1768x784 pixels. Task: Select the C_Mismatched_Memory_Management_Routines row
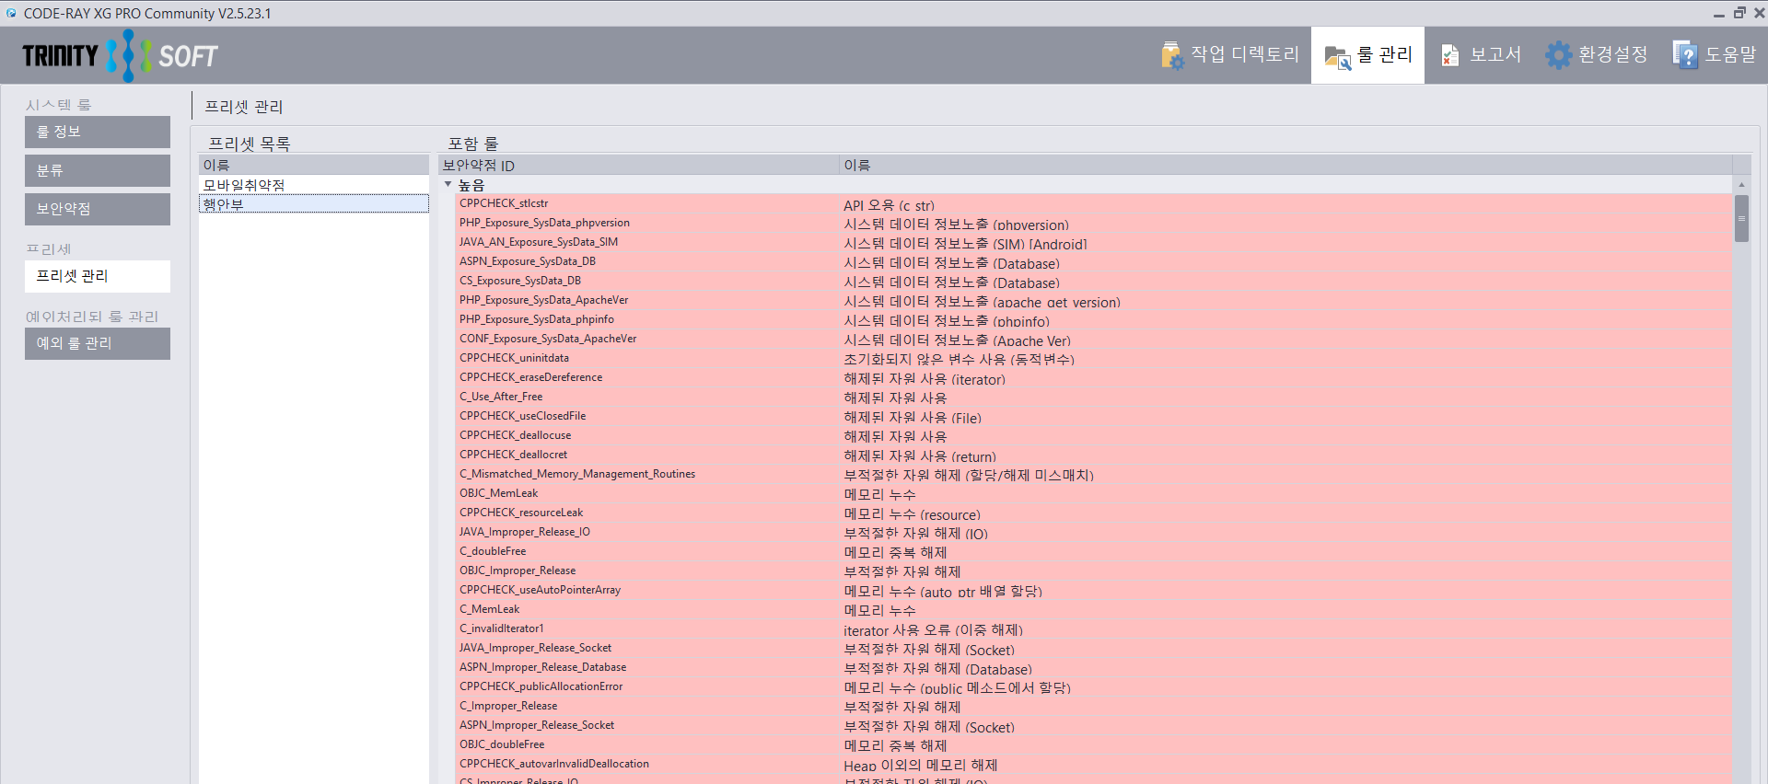coord(1094,475)
